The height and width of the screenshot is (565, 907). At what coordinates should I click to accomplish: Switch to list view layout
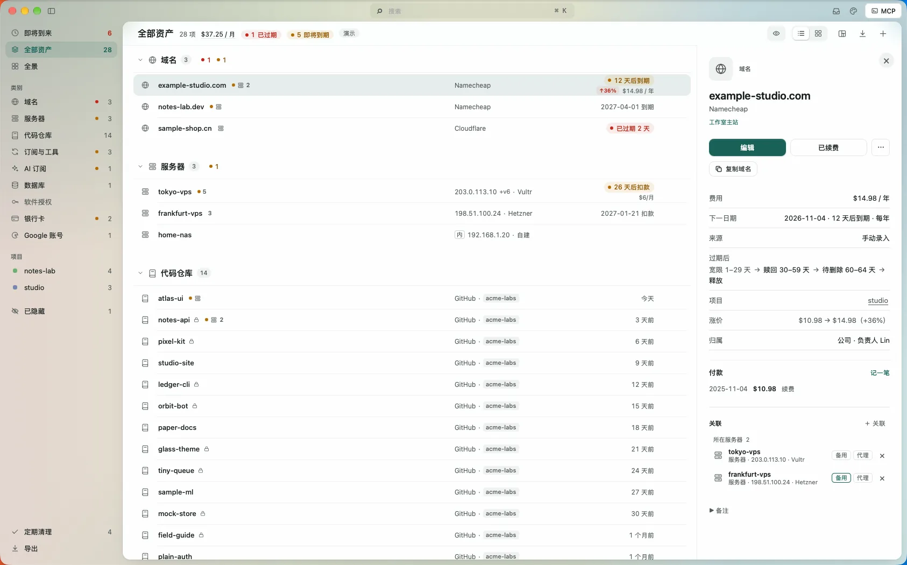click(801, 33)
